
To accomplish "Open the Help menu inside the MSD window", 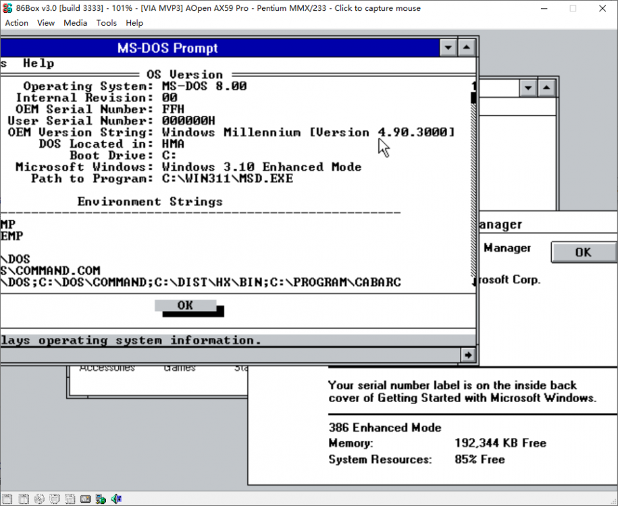I will coord(38,63).
